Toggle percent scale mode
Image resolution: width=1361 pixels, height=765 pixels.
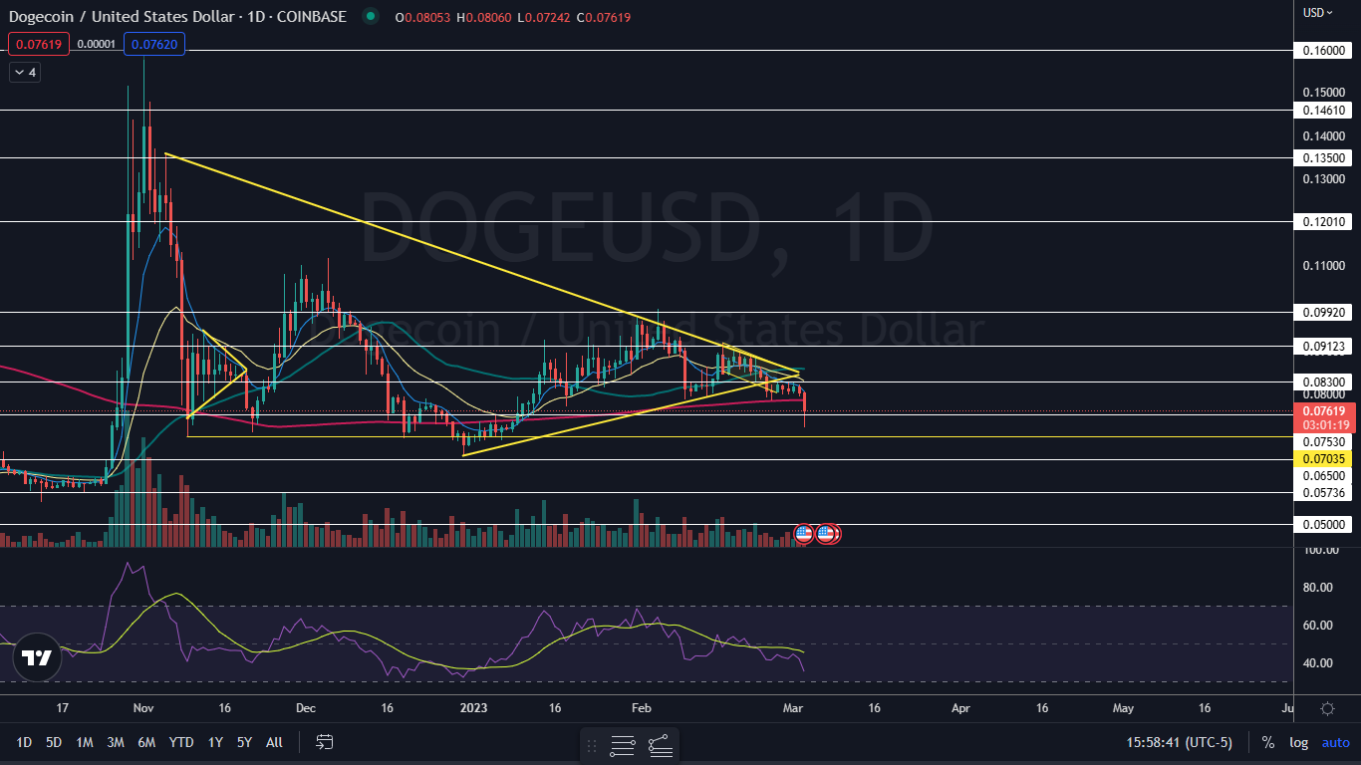coord(1267,742)
